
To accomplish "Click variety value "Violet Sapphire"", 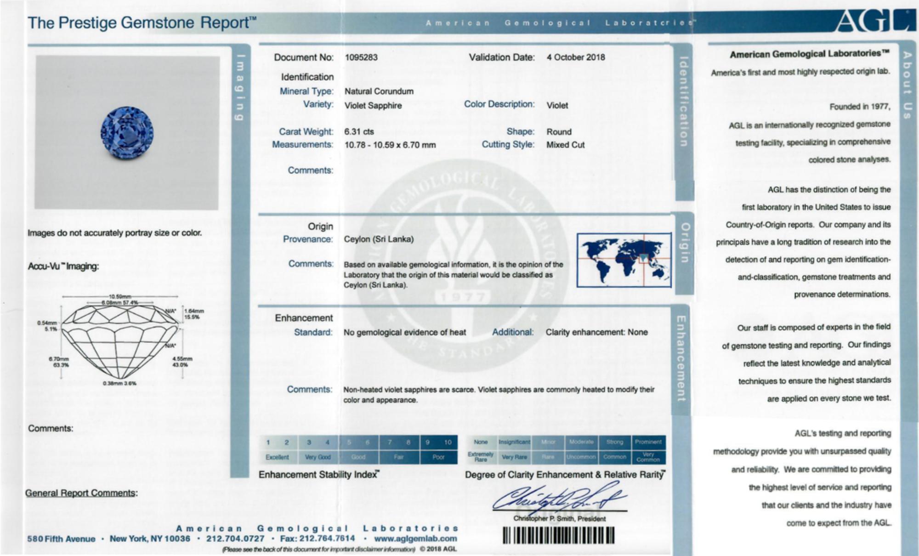I will (x=373, y=106).
